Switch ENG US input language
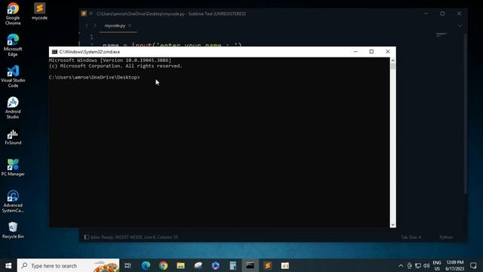 437,265
